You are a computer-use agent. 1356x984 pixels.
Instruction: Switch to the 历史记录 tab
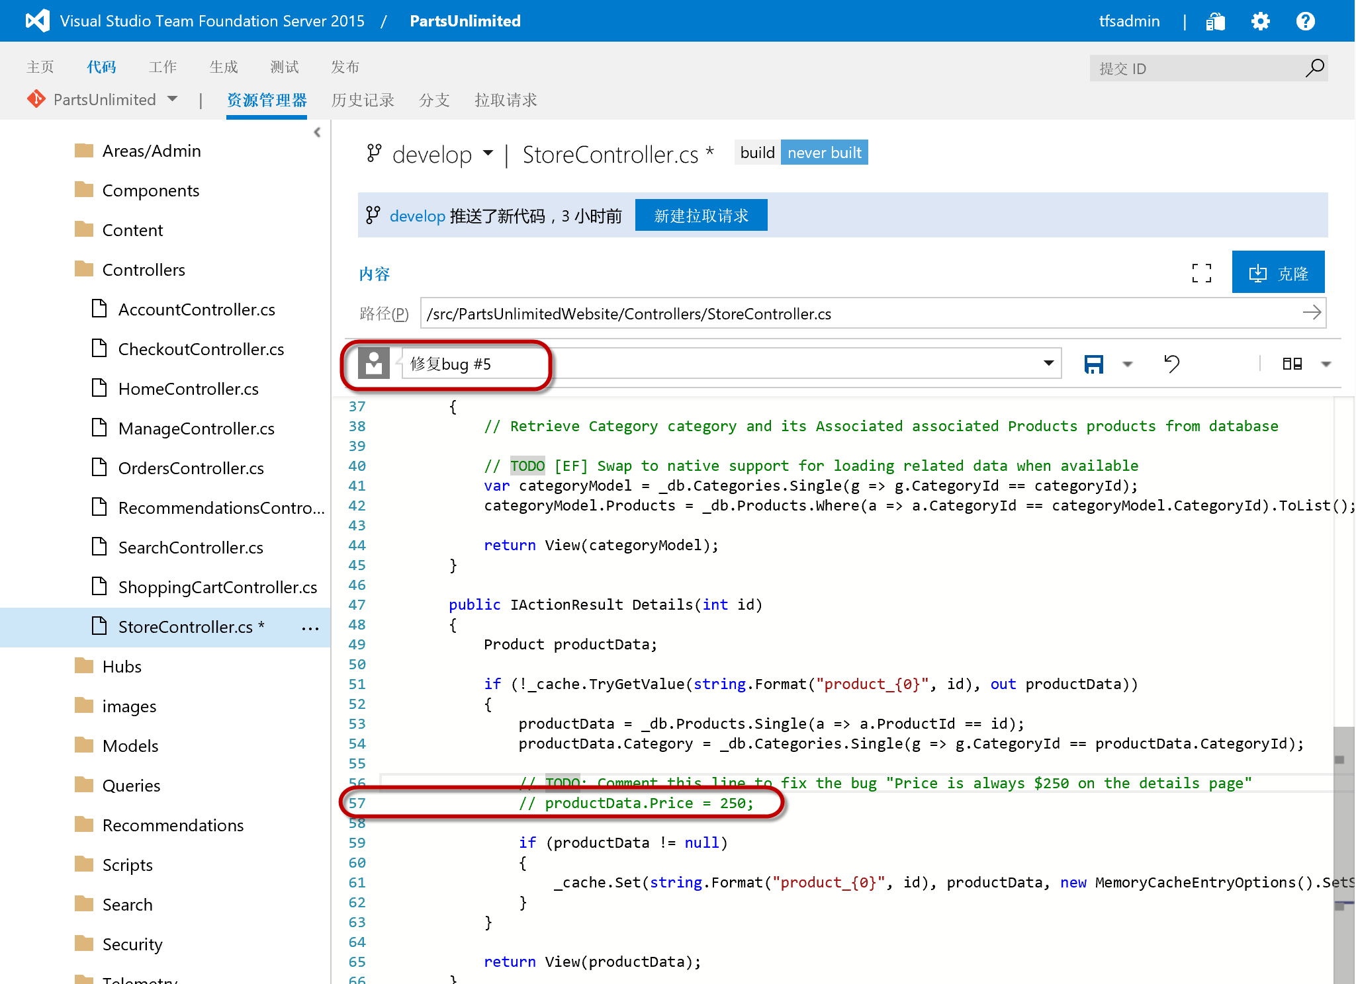coord(363,100)
